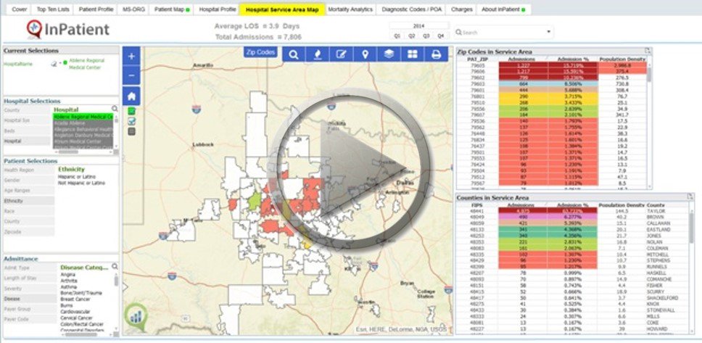This screenshot has width=702, height=343.
Task: Open the map edit/draw tool
Action: coord(341,54)
